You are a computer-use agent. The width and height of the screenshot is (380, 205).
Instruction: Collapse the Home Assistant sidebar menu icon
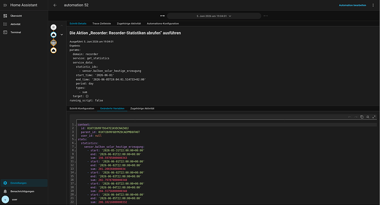coord(5,5)
